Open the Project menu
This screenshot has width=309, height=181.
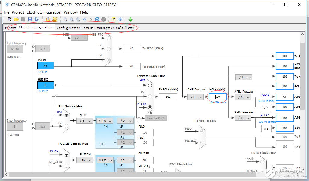(18, 12)
